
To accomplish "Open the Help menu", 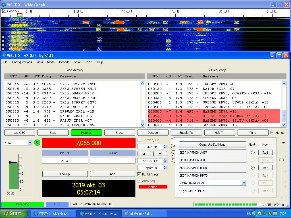I will tap(100, 62).
